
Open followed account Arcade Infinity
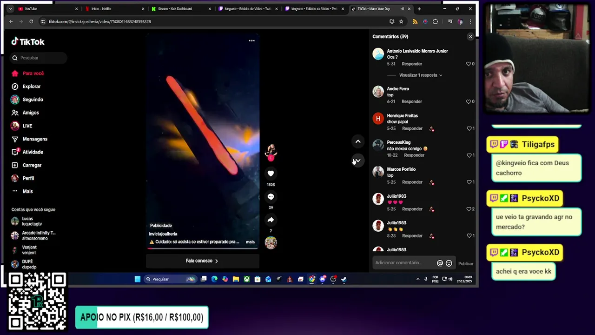pyautogui.click(x=33, y=235)
